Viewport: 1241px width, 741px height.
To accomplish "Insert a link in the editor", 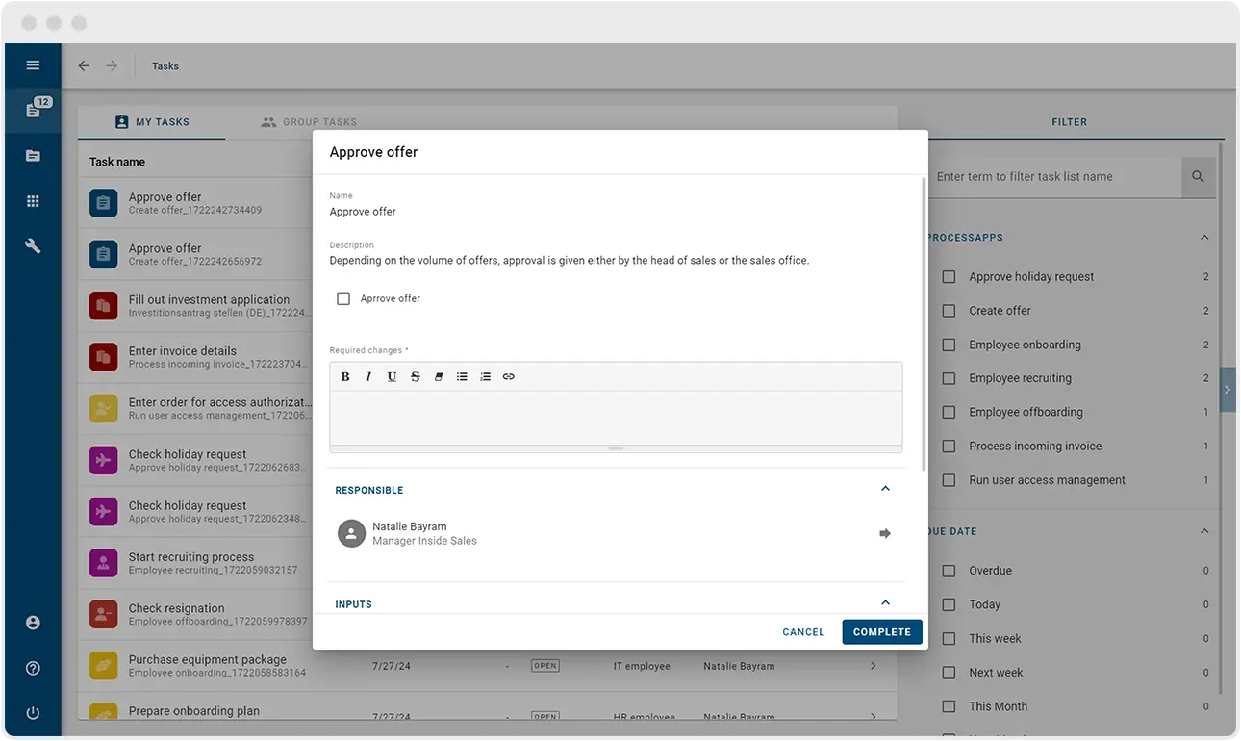I will click(509, 376).
